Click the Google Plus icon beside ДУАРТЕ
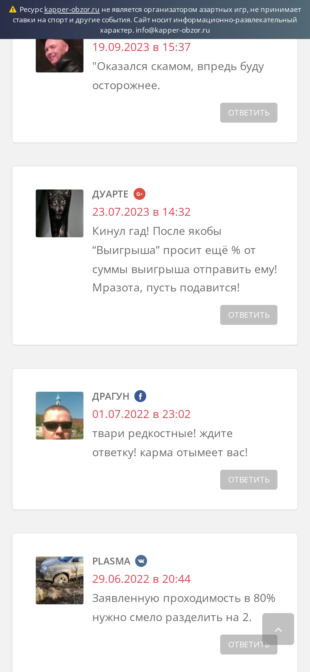 click(x=139, y=194)
